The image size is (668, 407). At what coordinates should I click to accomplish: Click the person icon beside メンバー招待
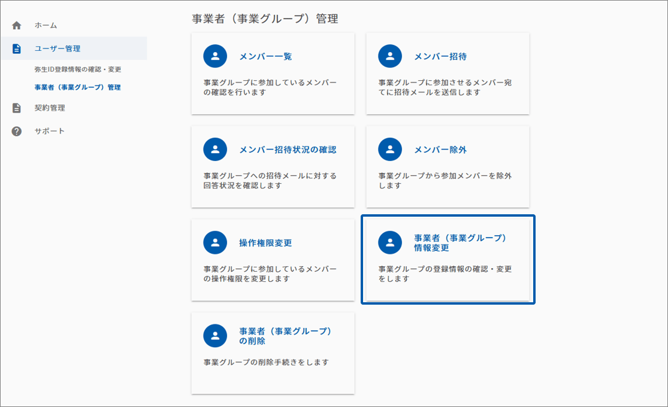pyautogui.click(x=390, y=56)
